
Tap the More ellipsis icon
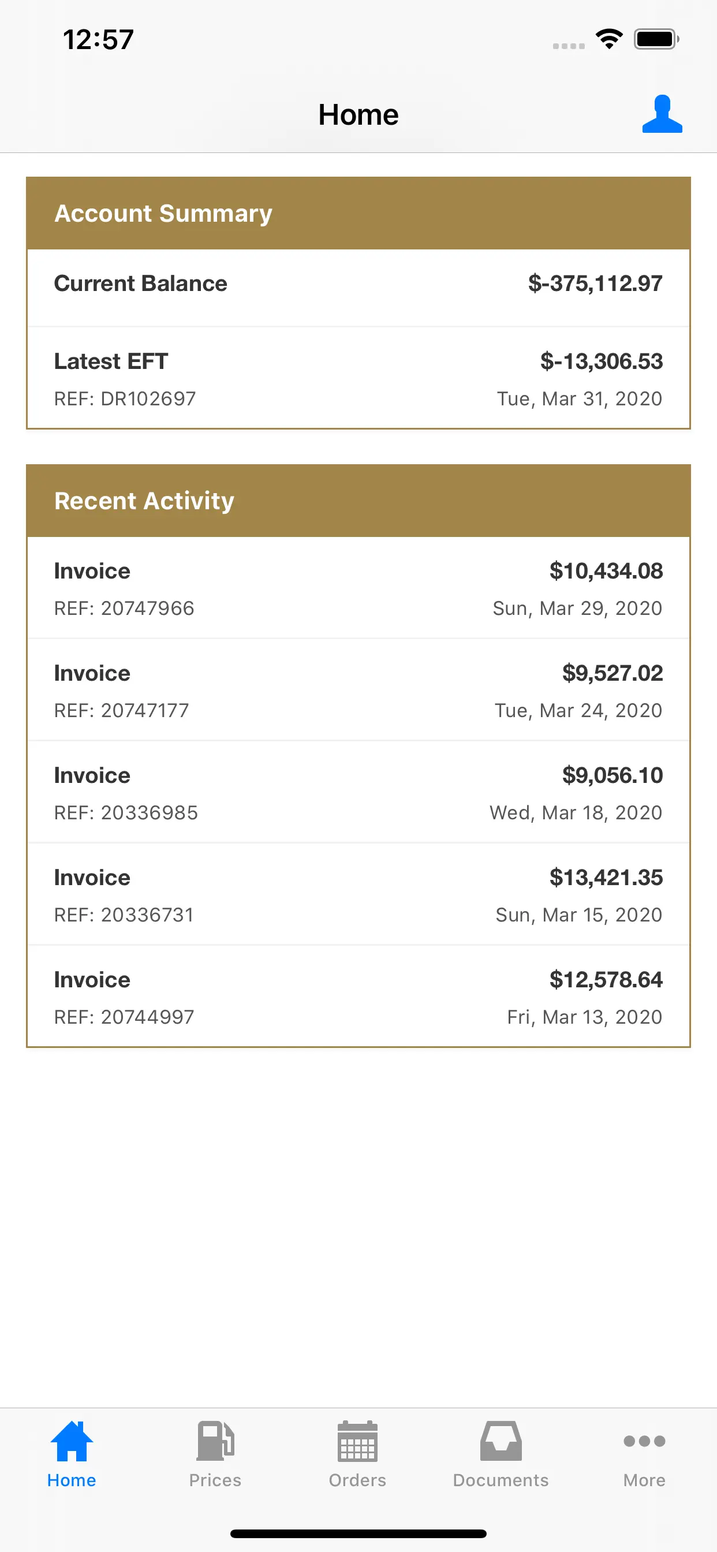click(644, 1441)
